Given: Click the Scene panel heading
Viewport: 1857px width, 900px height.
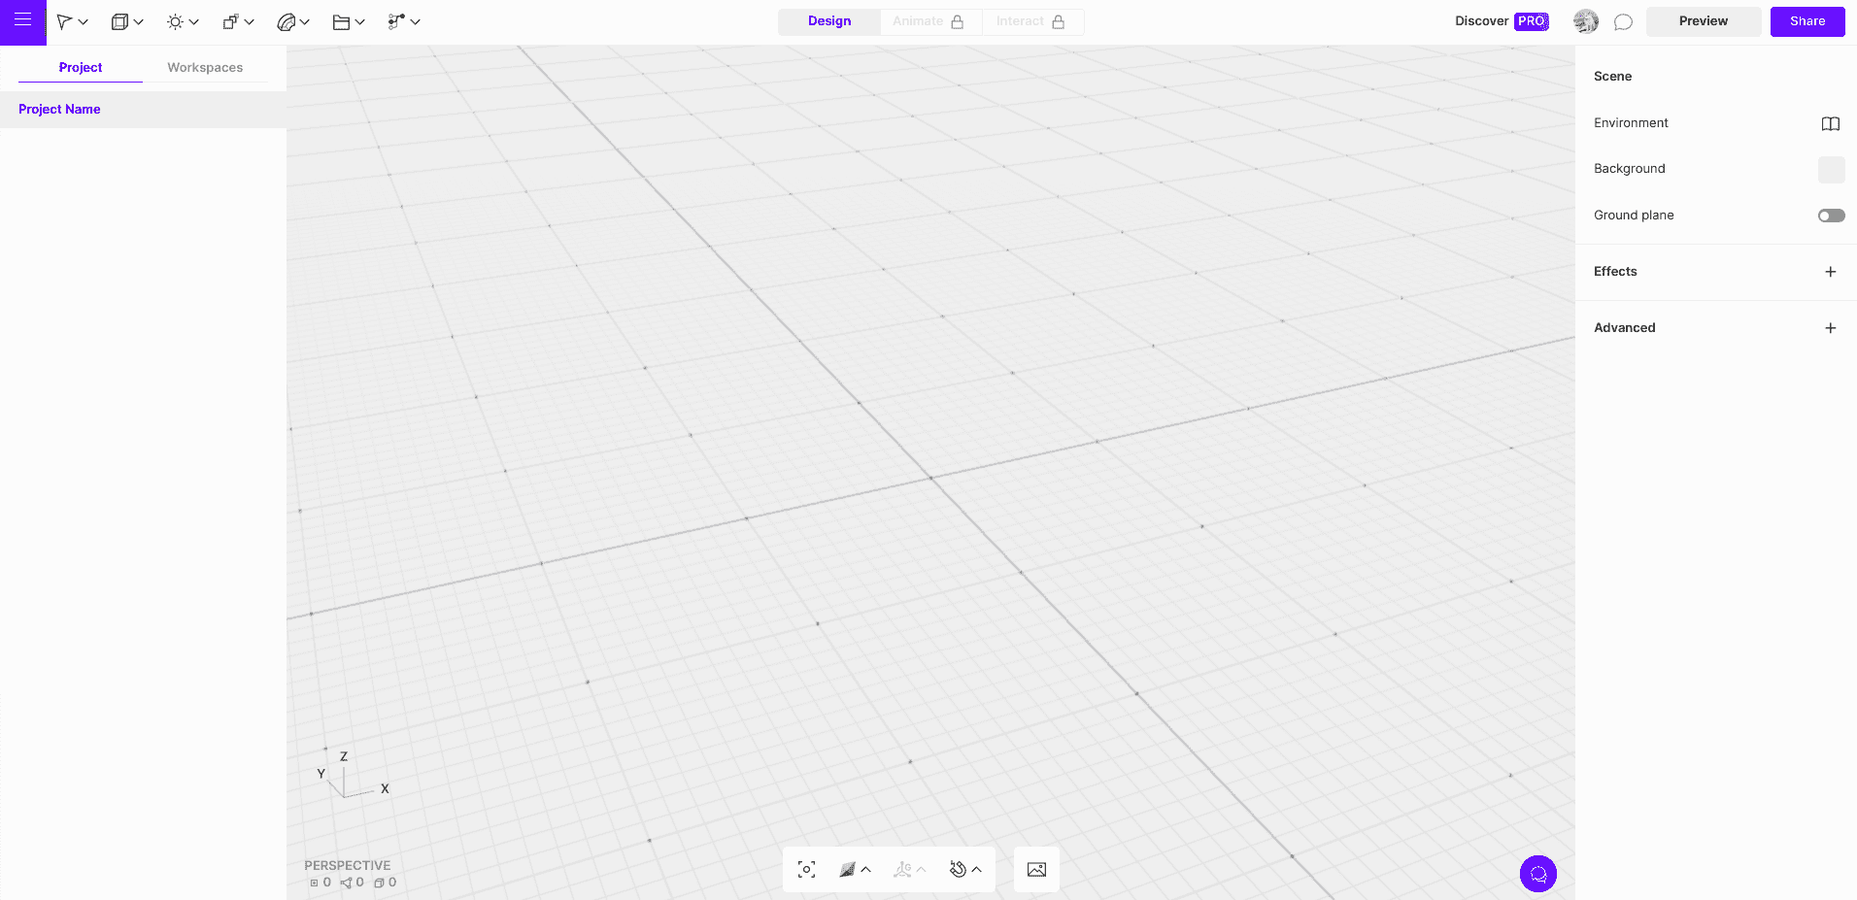Looking at the screenshot, I should (x=1612, y=77).
